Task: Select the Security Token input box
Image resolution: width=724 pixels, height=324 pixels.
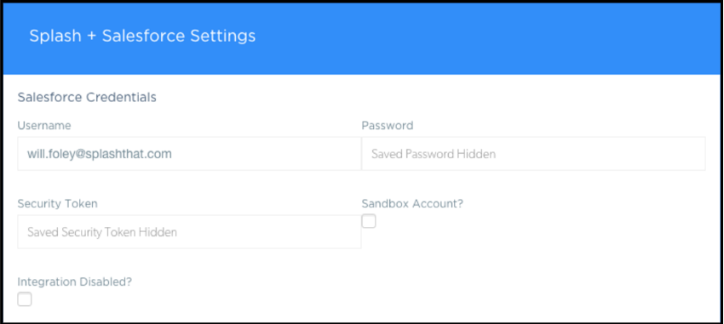Action: pyautogui.click(x=189, y=232)
